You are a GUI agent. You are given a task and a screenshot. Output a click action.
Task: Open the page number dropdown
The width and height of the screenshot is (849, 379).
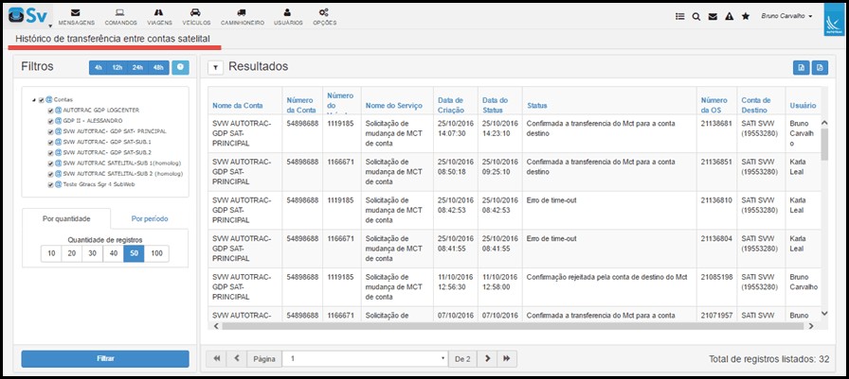coord(366,358)
